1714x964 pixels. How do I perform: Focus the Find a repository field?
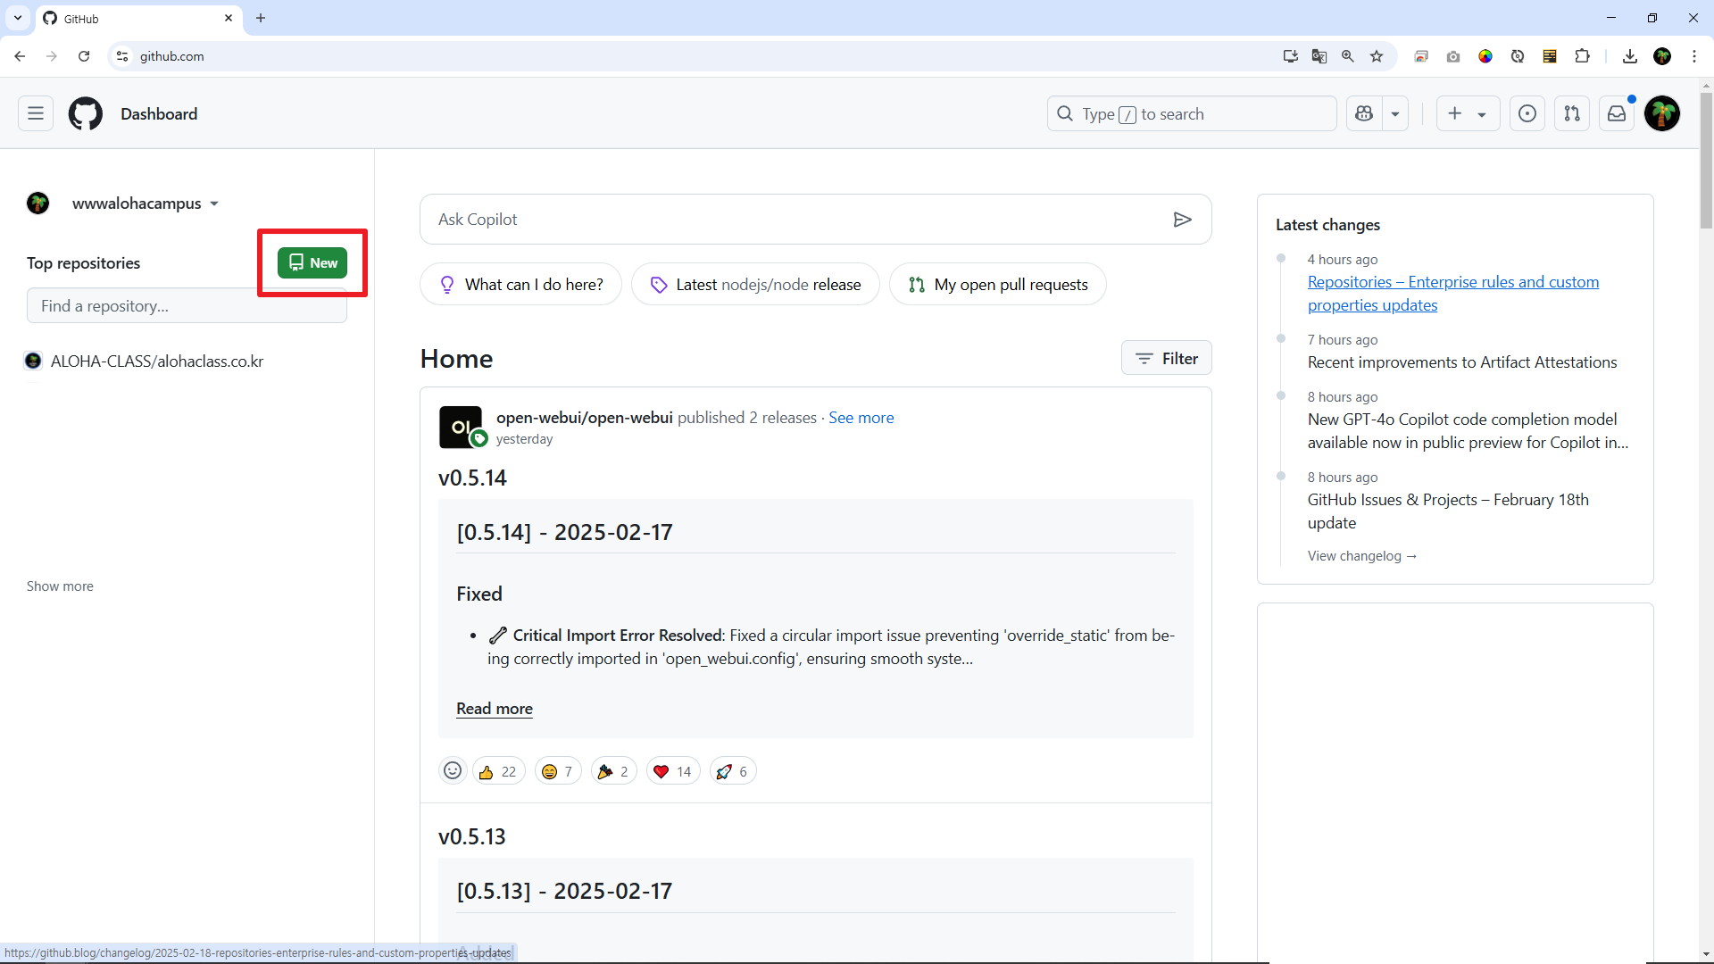187,305
